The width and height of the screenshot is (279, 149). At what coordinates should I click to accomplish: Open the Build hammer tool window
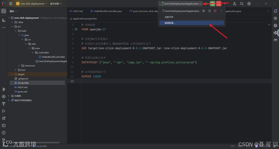[x=4, y=104]
